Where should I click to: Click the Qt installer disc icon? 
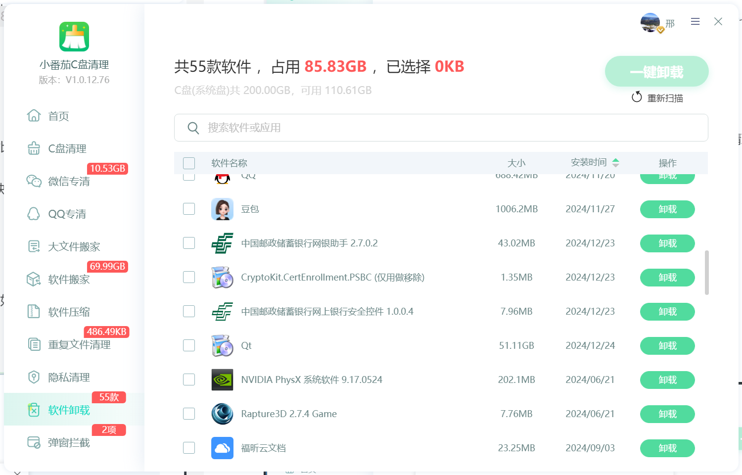coord(222,345)
